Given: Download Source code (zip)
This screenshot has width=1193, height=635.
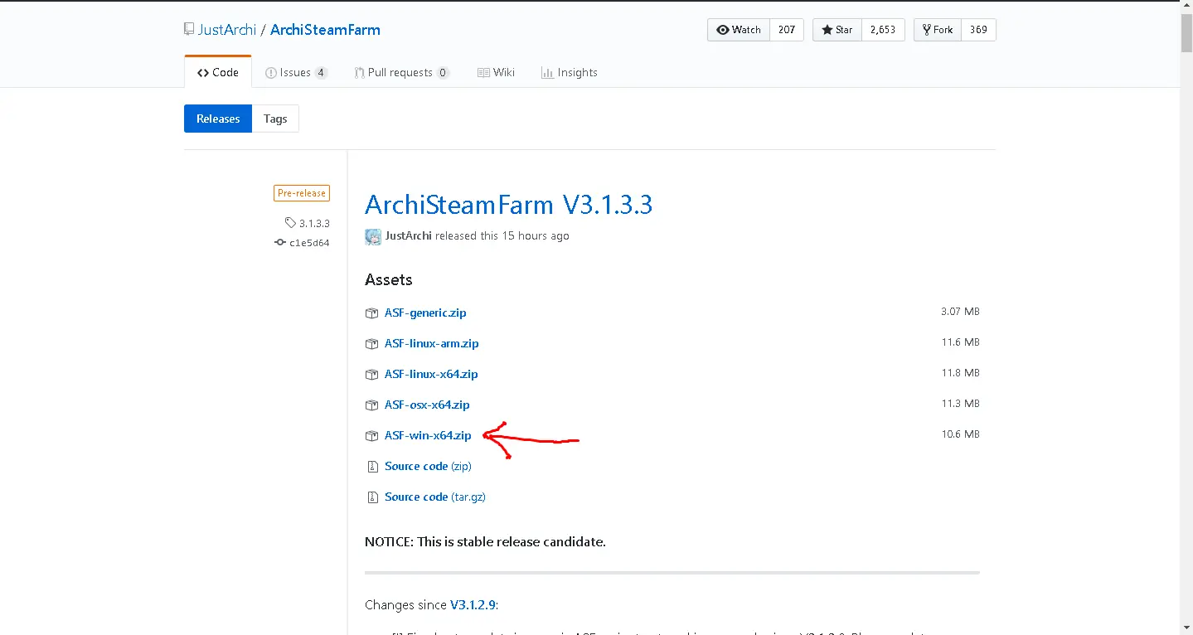Looking at the screenshot, I should coord(428,467).
